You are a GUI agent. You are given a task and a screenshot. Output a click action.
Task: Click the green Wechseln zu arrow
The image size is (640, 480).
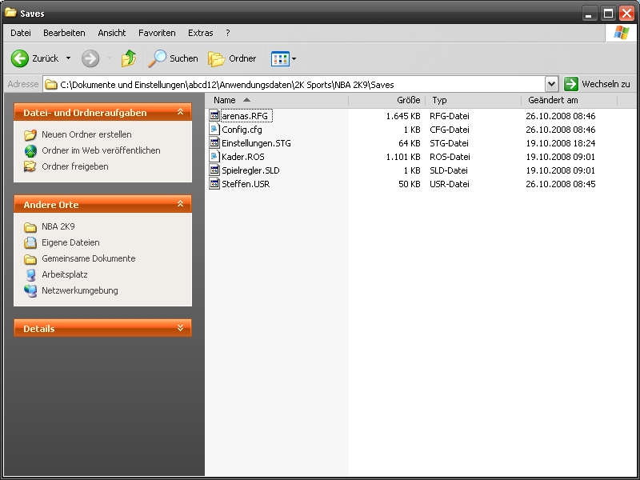pyautogui.click(x=571, y=84)
